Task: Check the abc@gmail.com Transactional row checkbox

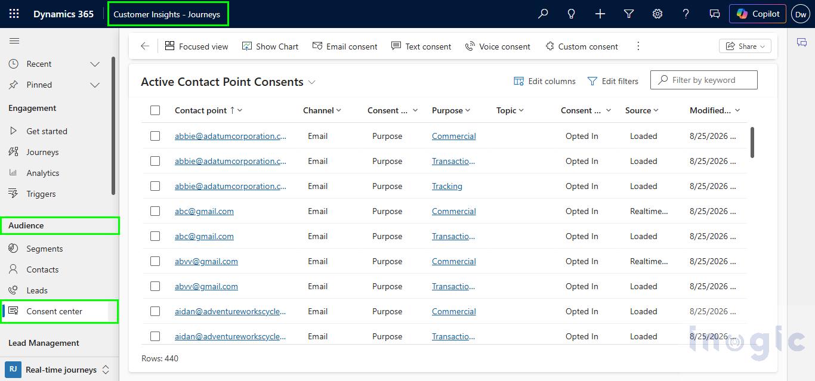Action: coord(155,236)
